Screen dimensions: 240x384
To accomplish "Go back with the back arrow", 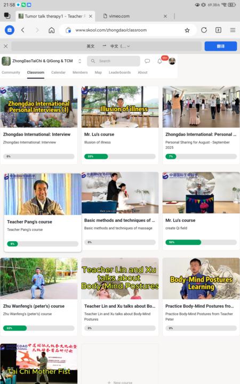I will point(23,30).
